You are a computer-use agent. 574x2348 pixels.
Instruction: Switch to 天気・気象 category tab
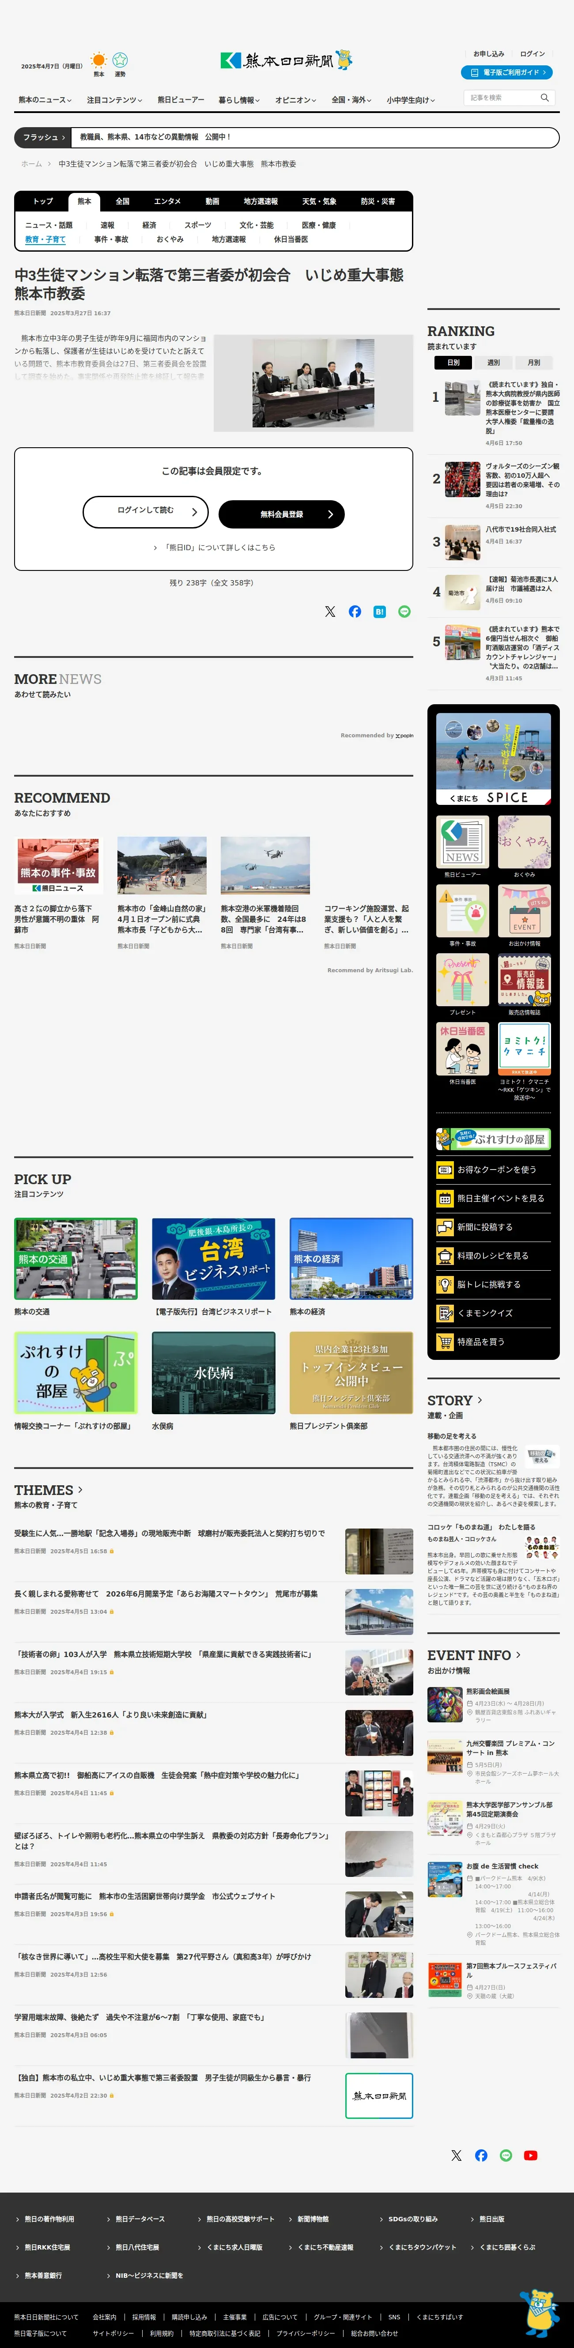point(319,201)
